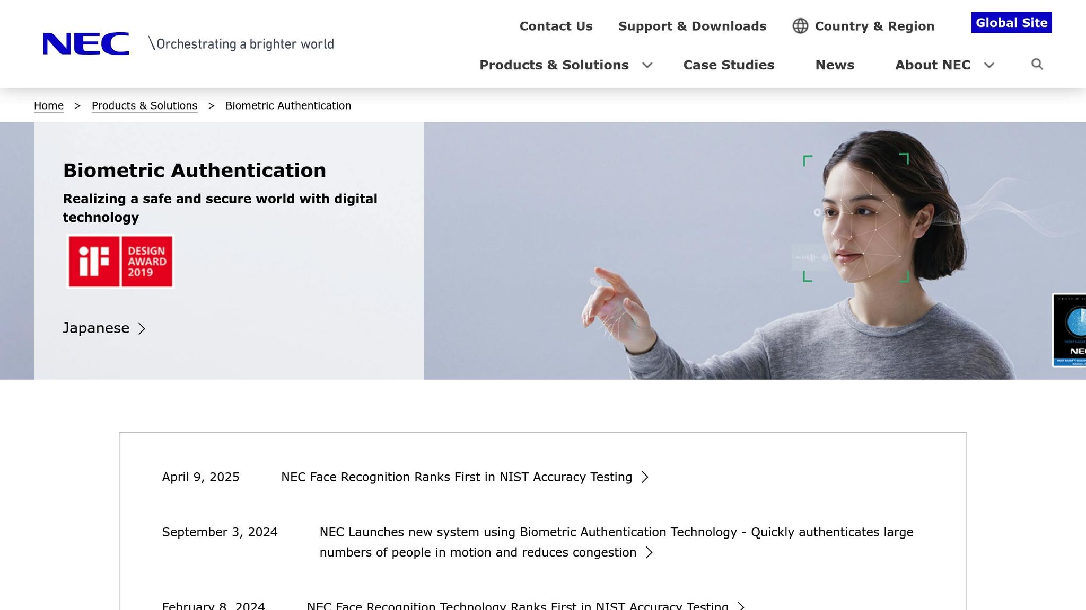Click the globe icon for Country & Region
1086x610 pixels.
[800, 26]
